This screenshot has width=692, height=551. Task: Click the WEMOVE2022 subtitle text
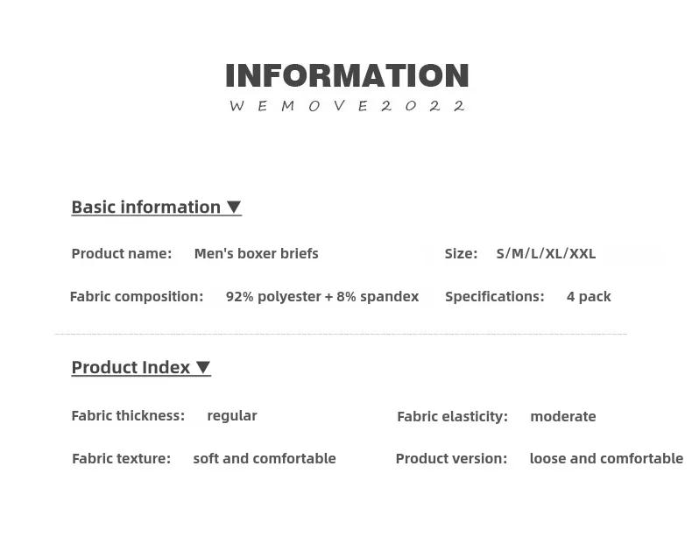click(x=347, y=106)
